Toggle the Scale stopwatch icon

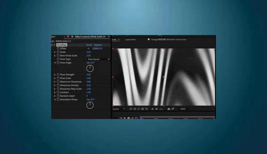pyautogui.click(x=58, y=52)
